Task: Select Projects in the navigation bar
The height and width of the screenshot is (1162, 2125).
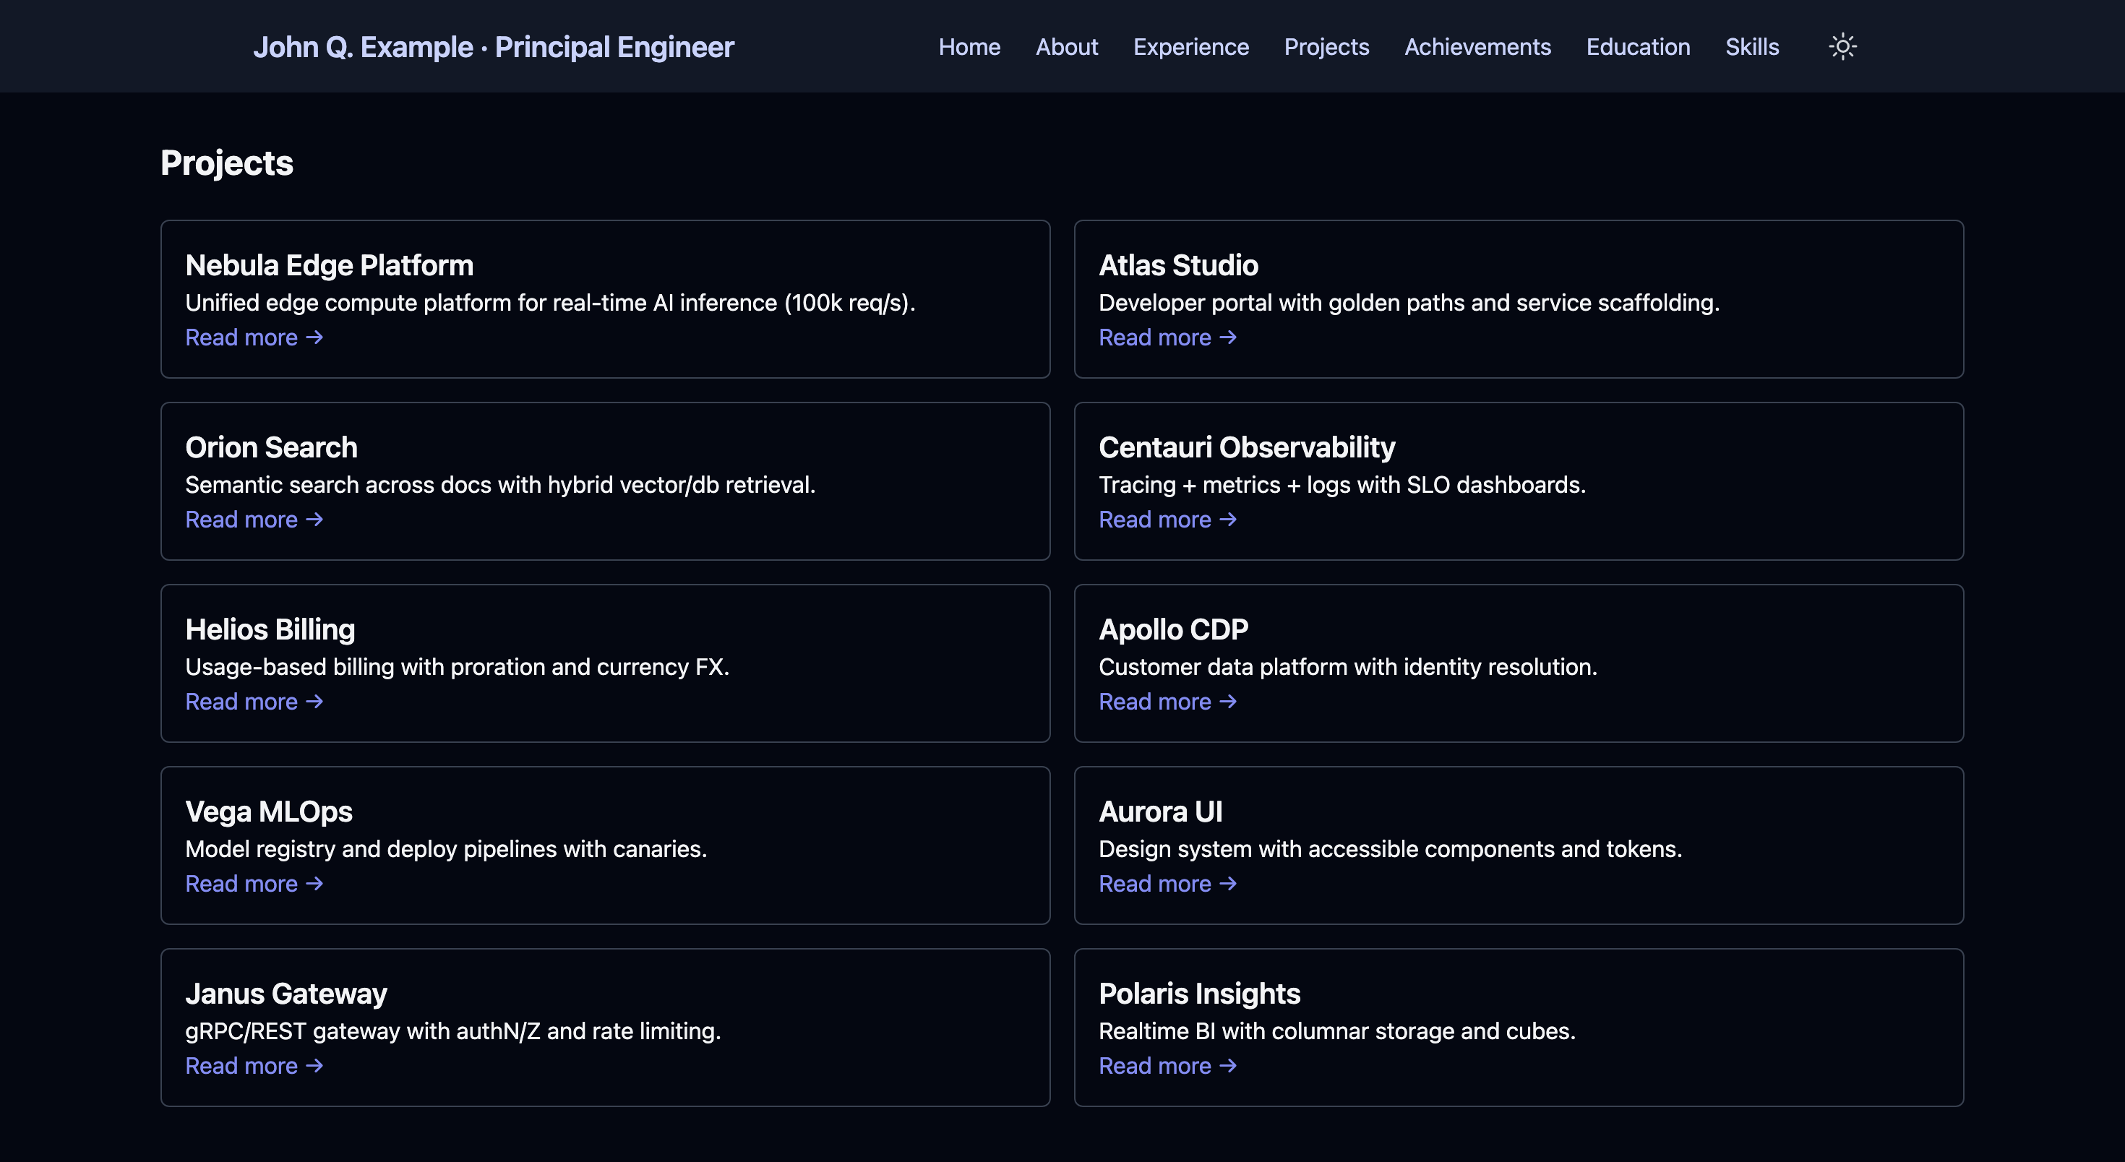Action: [x=1326, y=47]
